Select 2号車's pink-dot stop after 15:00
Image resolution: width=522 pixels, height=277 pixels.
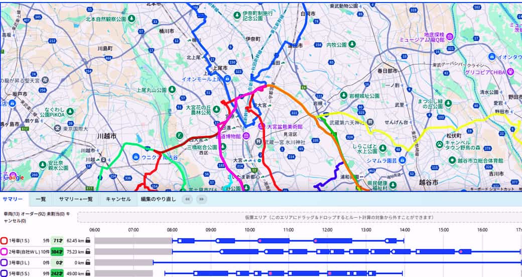pyautogui.click(x=461, y=252)
